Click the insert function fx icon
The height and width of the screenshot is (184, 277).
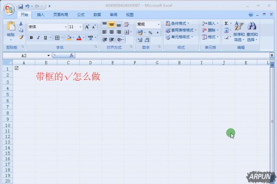point(71,56)
